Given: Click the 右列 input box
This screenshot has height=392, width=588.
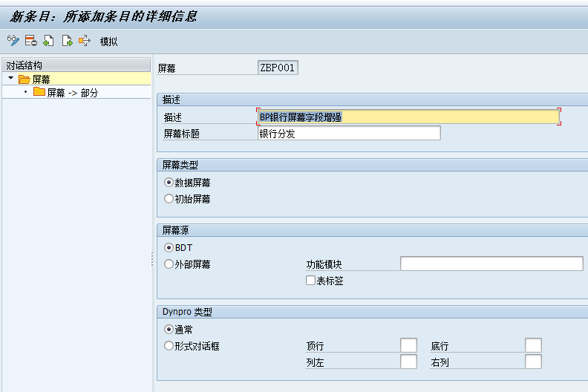Looking at the screenshot, I should (x=533, y=362).
